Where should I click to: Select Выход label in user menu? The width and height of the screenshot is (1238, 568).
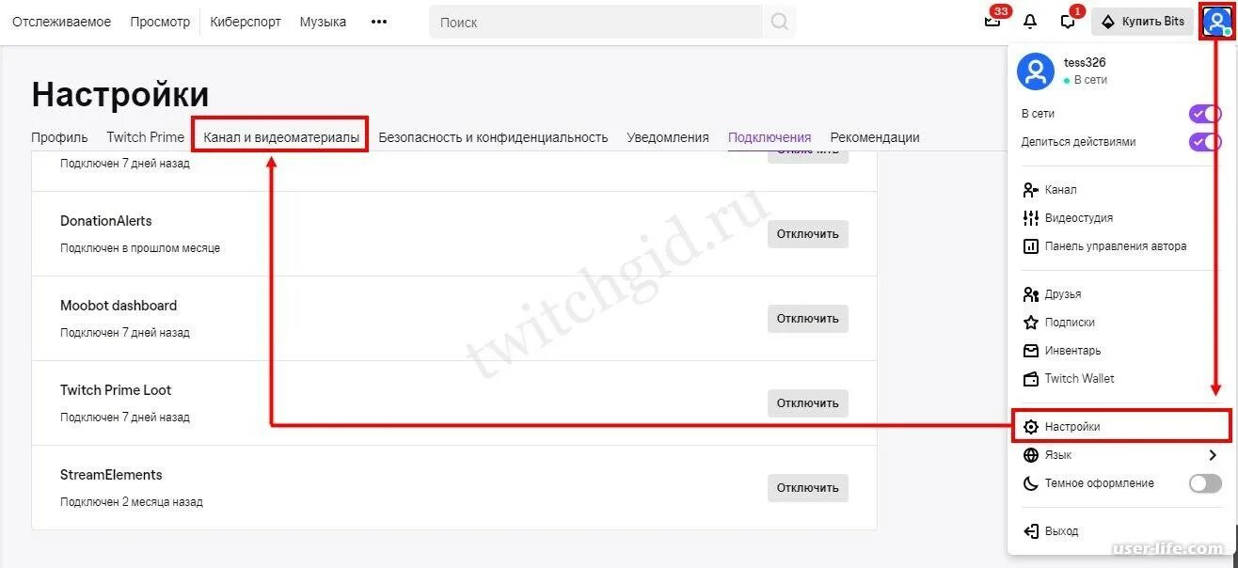1062,531
